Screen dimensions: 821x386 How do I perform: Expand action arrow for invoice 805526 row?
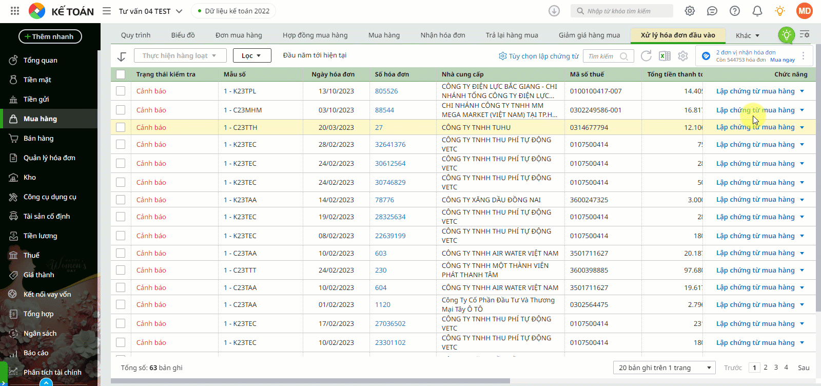tap(802, 91)
